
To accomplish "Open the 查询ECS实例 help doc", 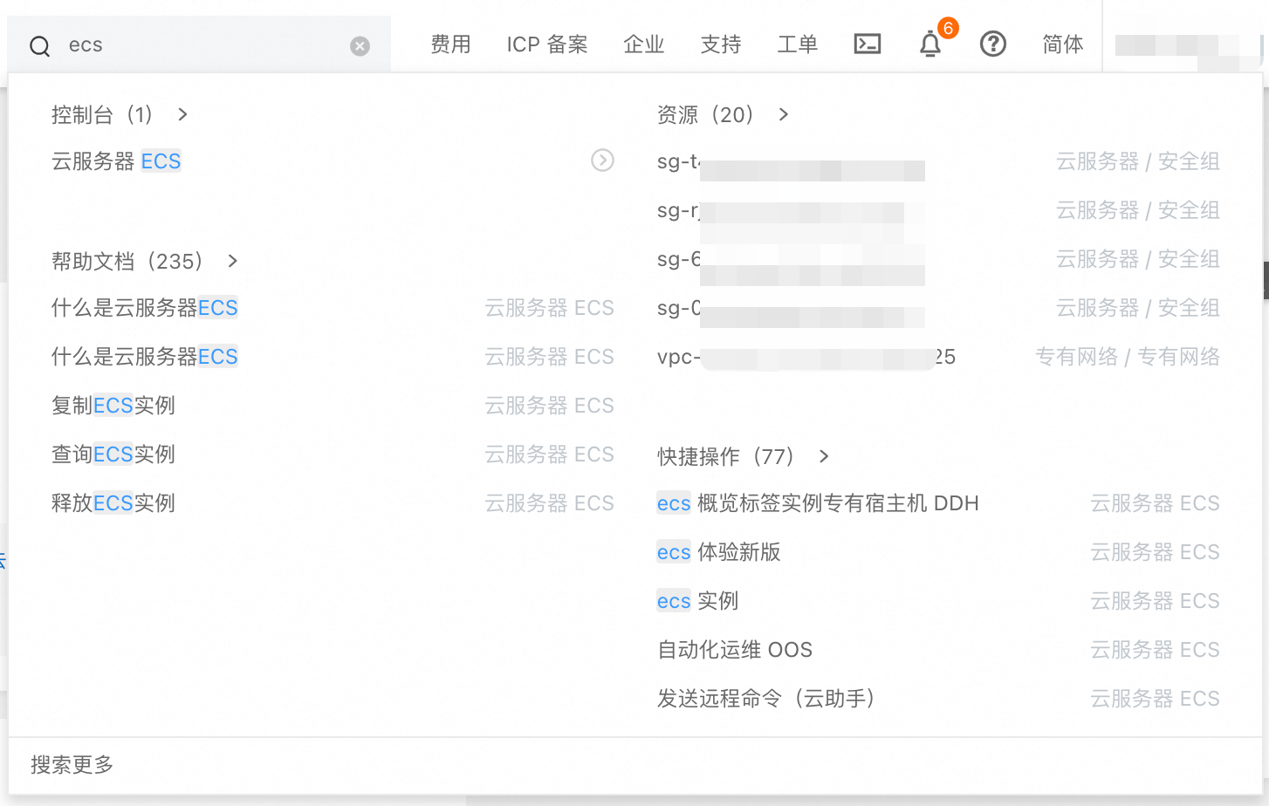I will point(113,454).
